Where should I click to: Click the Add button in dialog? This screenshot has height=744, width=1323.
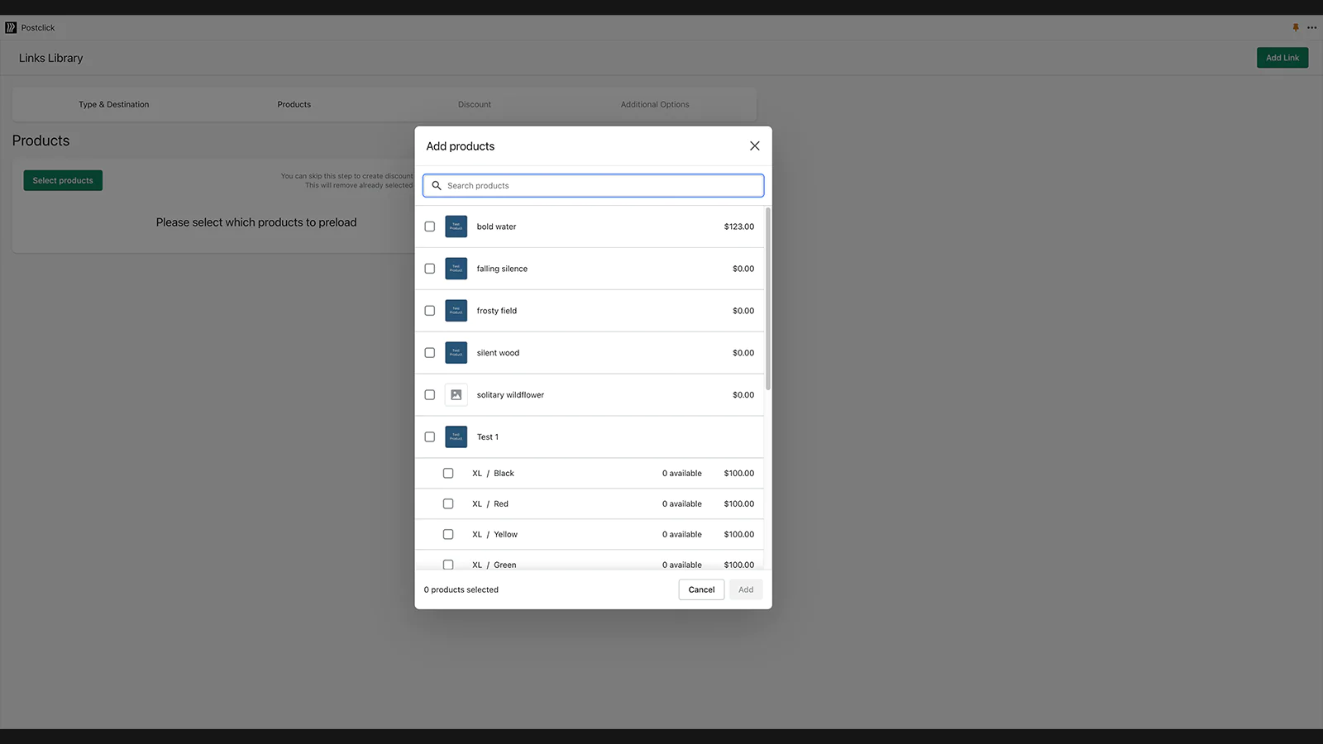point(746,589)
